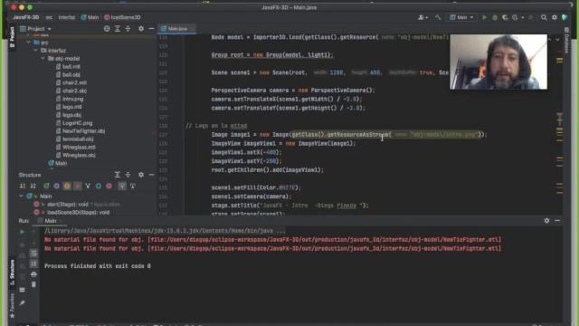Click JavaFX-3D breadcrumb in navigation bar
This screenshot has height=326, width=579.
click(26, 17)
